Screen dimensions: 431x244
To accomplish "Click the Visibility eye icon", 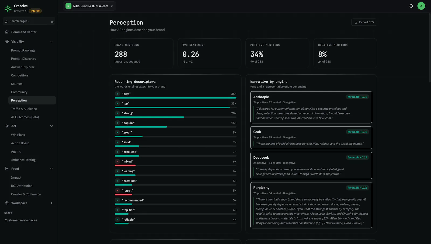I will point(7,41).
